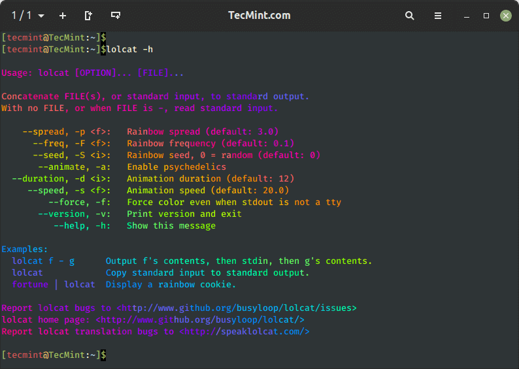Image resolution: width=519 pixels, height=369 pixels.
Task: Click the 'Concatenate FILE(s)' line
Action: [155, 96]
